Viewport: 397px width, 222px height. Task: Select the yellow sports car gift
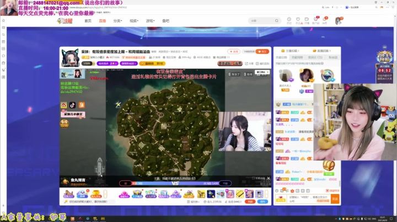pyautogui.click(x=189, y=194)
